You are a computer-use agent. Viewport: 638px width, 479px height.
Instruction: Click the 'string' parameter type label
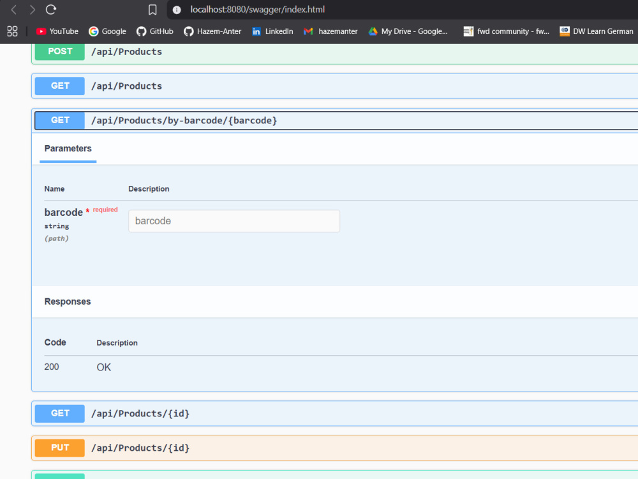[x=57, y=226]
